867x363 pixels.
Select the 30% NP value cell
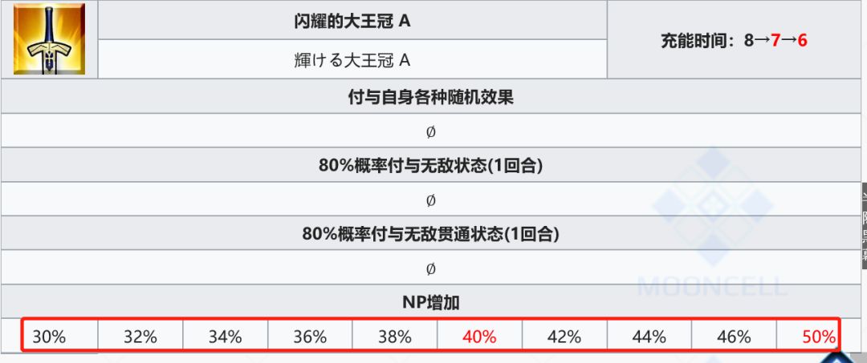point(49,337)
